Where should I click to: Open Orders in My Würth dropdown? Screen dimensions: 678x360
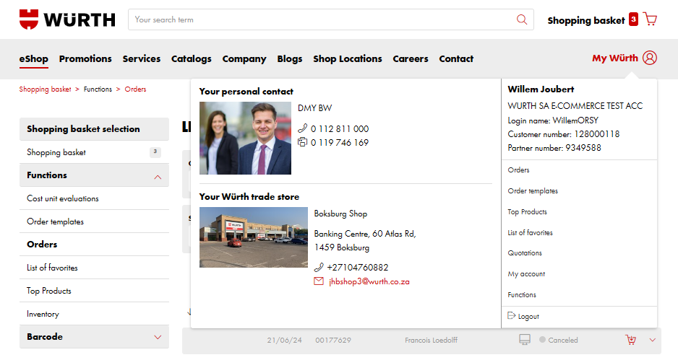click(518, 170)
